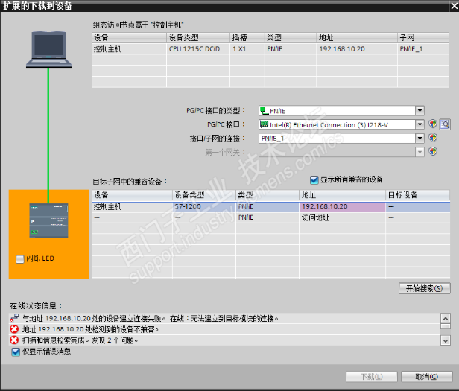This screenshot has width=459, height=391.
Task: Click the 下载(L) button
Action: [x=372, y=376]
